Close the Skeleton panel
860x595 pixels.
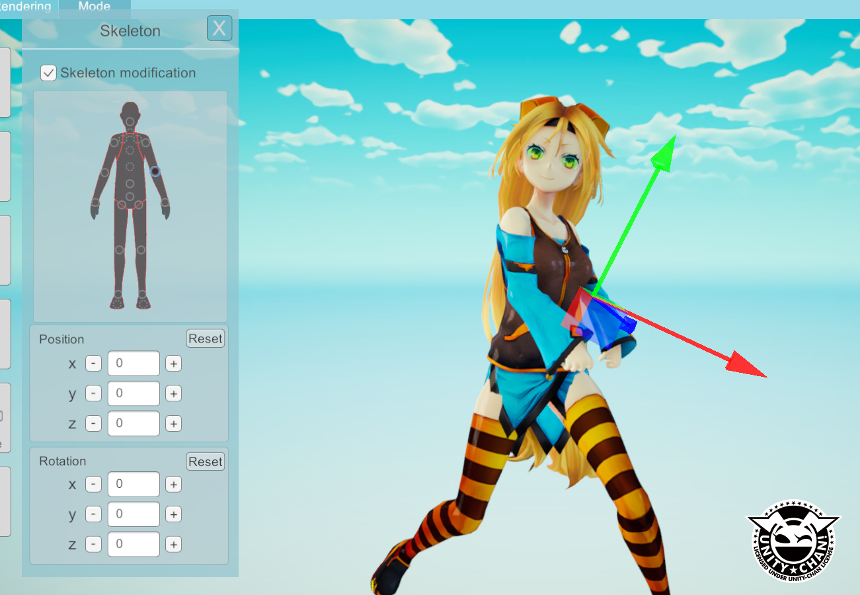click(219, 28)
